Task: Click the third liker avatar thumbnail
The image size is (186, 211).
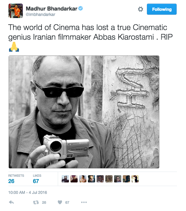Action: click(x=83, y=179)
